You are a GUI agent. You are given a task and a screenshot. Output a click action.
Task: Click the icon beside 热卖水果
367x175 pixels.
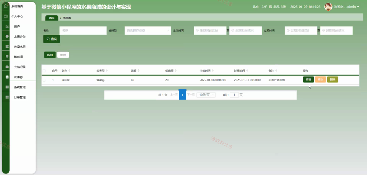point(7,47)
